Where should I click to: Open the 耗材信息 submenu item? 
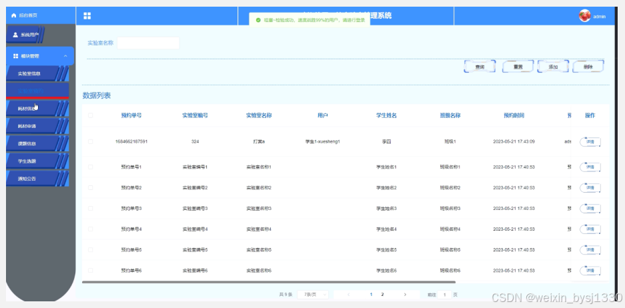coord(37,109)
